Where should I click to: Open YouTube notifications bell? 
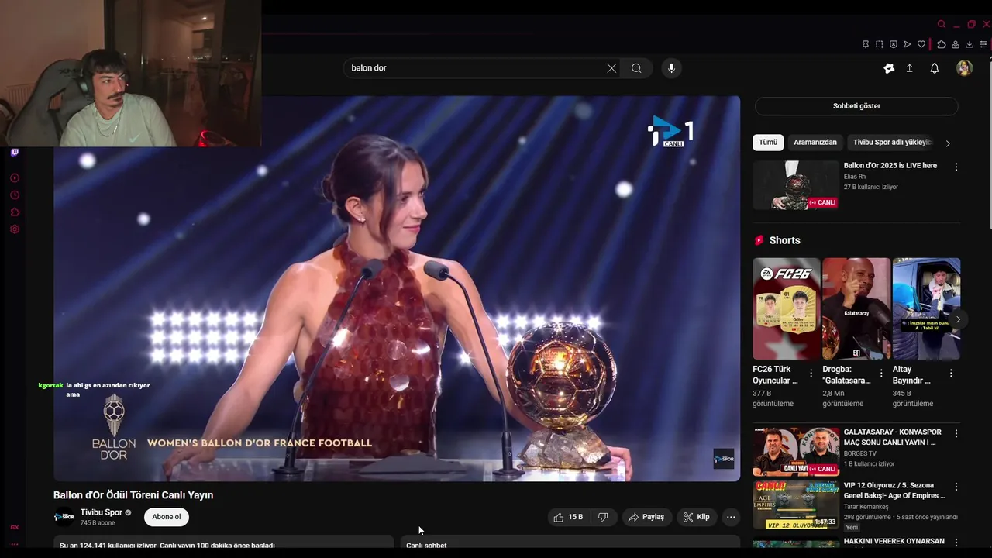[x=935, y=68]
